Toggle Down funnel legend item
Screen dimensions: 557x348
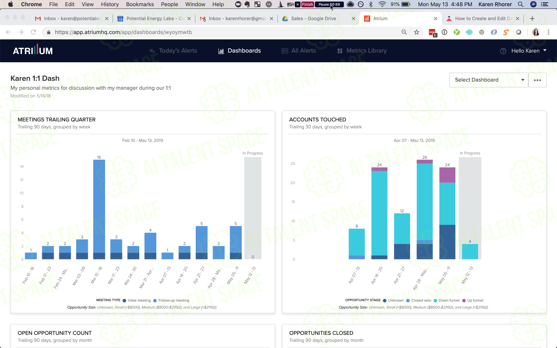447,300
